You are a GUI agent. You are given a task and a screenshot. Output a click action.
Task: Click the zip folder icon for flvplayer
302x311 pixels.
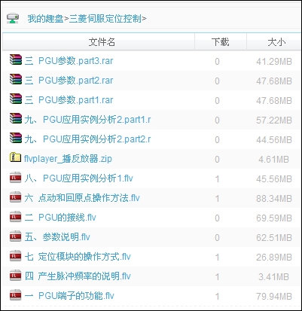[15, 157]
